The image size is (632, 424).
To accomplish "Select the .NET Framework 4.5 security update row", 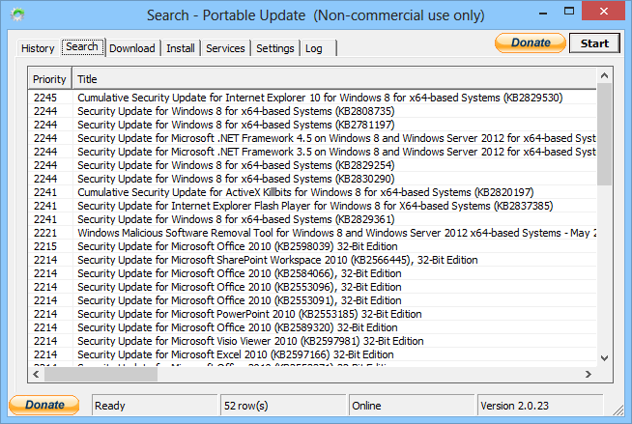I will [312, 138].
